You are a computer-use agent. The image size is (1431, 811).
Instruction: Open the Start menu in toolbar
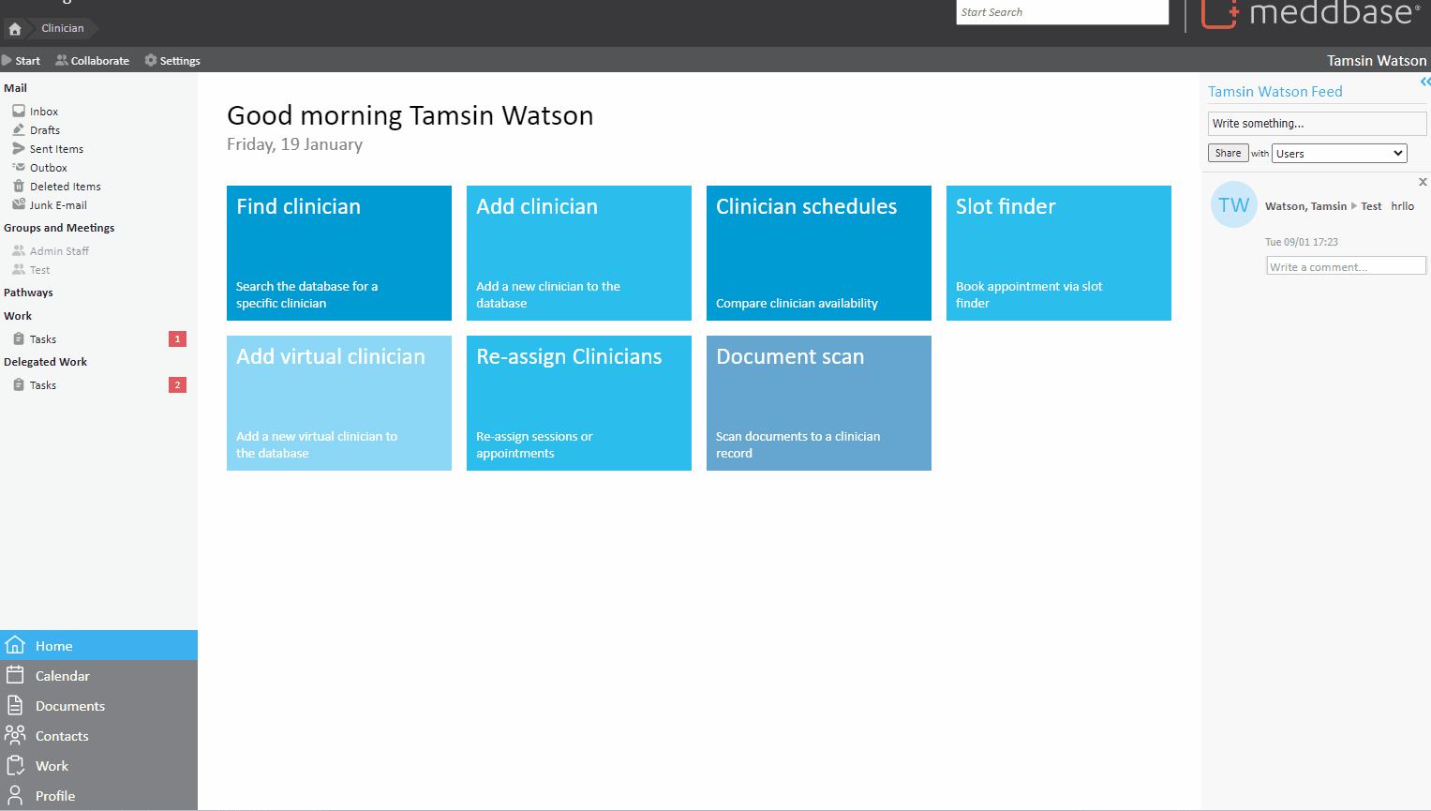point(22,61)
